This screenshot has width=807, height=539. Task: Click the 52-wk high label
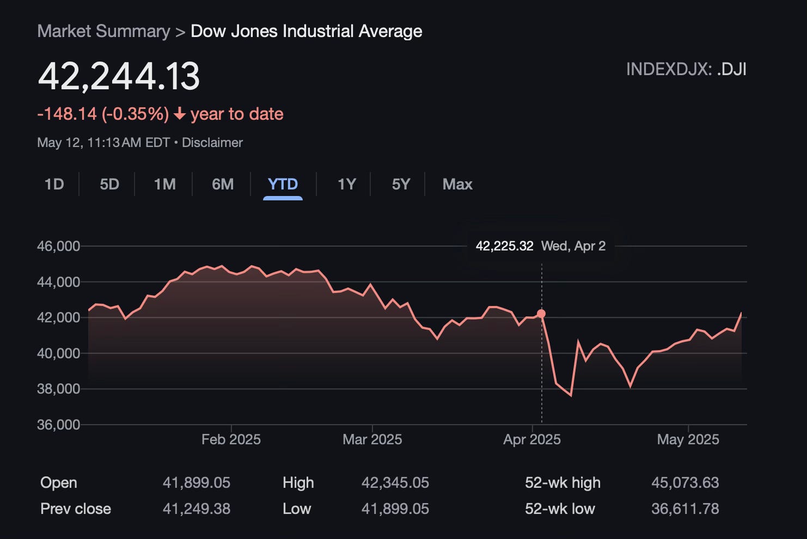(563, 483)
